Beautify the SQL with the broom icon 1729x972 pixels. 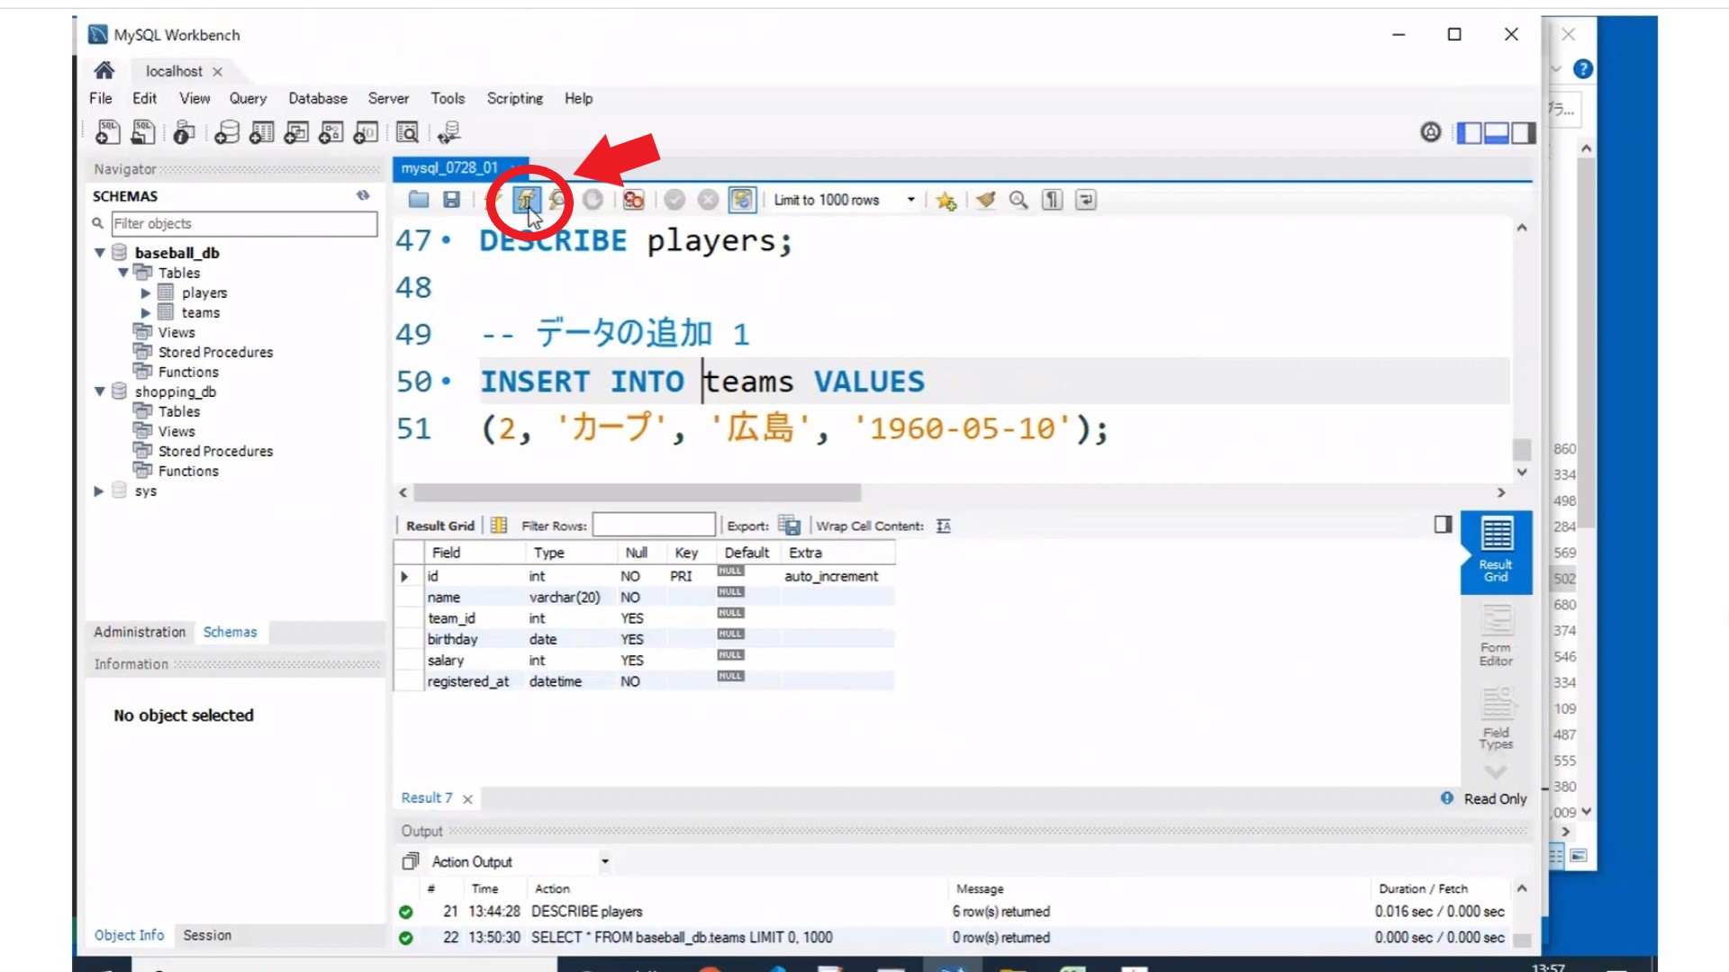pyautogui.click(x=984, y=200)
